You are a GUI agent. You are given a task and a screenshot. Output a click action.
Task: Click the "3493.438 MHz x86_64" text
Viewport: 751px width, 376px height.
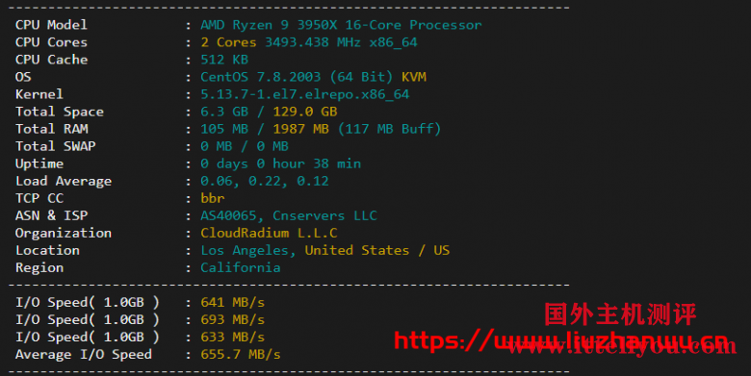point(341,42)
